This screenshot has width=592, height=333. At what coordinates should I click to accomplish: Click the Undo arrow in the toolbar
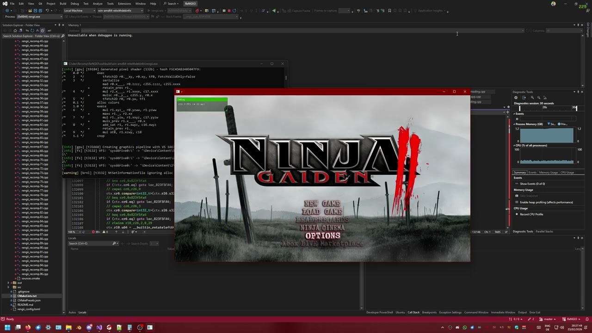[47, 11]
